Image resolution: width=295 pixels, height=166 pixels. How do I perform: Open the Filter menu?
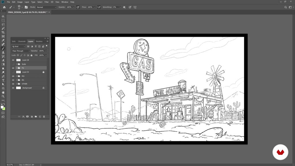pos(46,2)
